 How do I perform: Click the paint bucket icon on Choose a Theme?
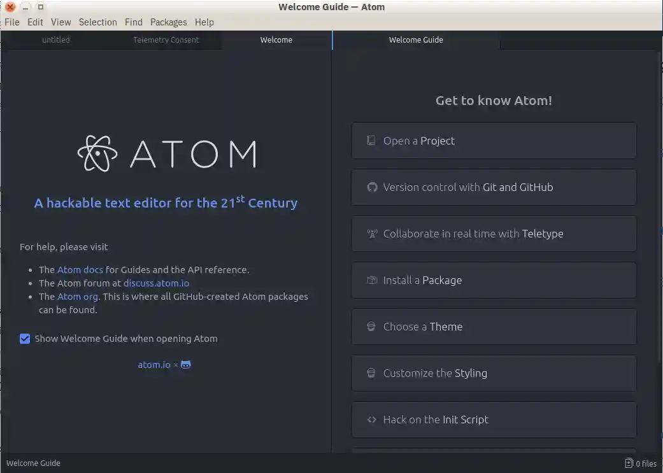point(371,327)
